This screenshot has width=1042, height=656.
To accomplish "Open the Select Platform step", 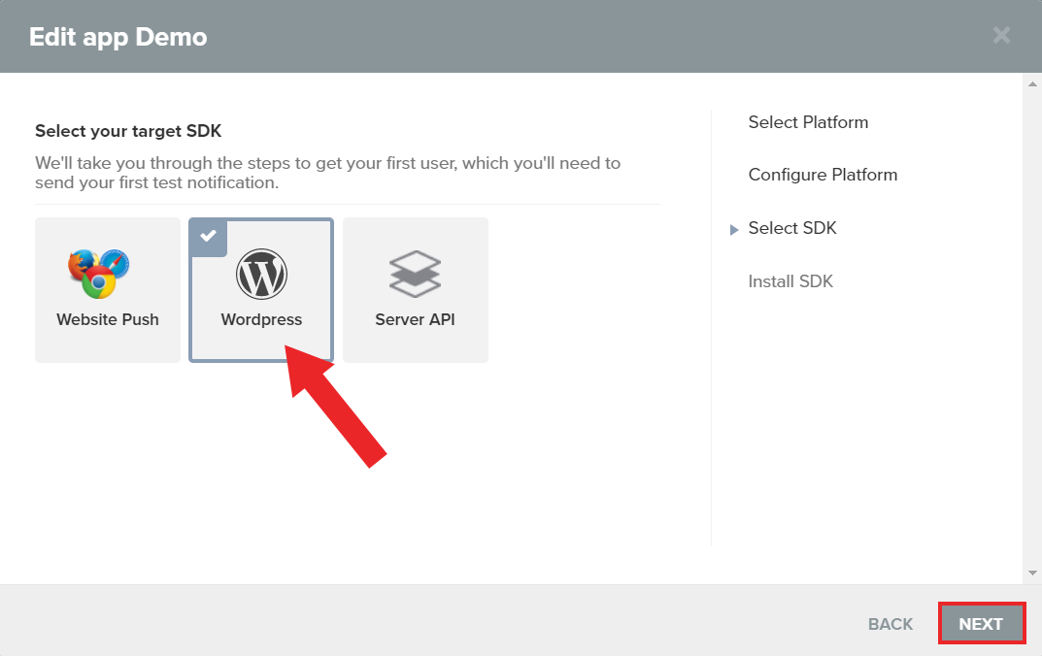I will [x=808, y=122].
